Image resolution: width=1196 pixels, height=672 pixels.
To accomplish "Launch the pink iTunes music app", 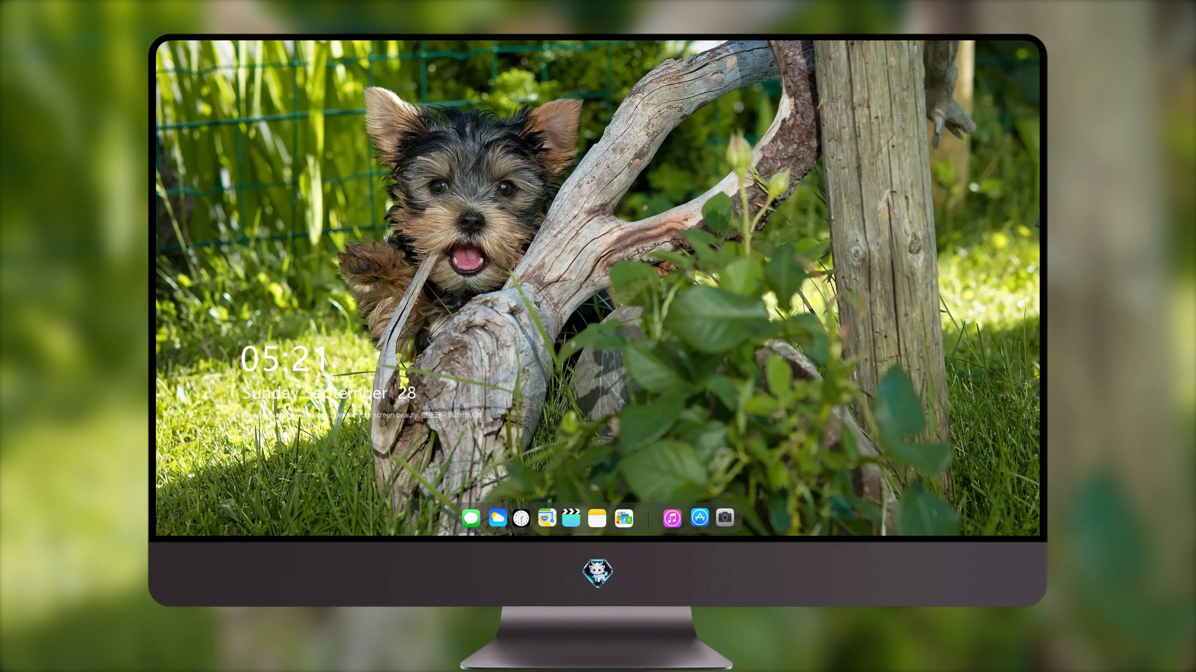I will [x=672, y=518].
